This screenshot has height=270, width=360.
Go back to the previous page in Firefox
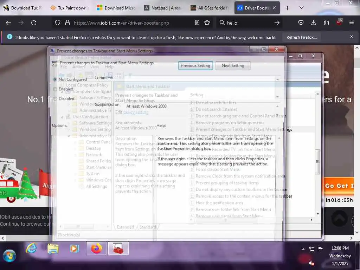[8, 23]
